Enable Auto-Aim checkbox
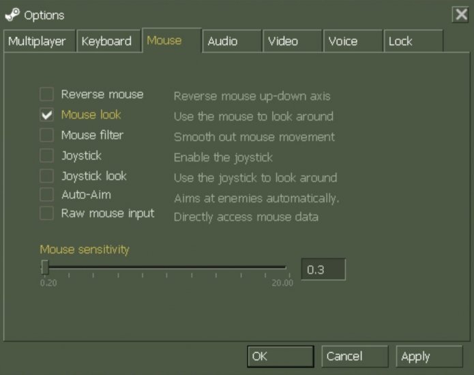 [46, 195]
